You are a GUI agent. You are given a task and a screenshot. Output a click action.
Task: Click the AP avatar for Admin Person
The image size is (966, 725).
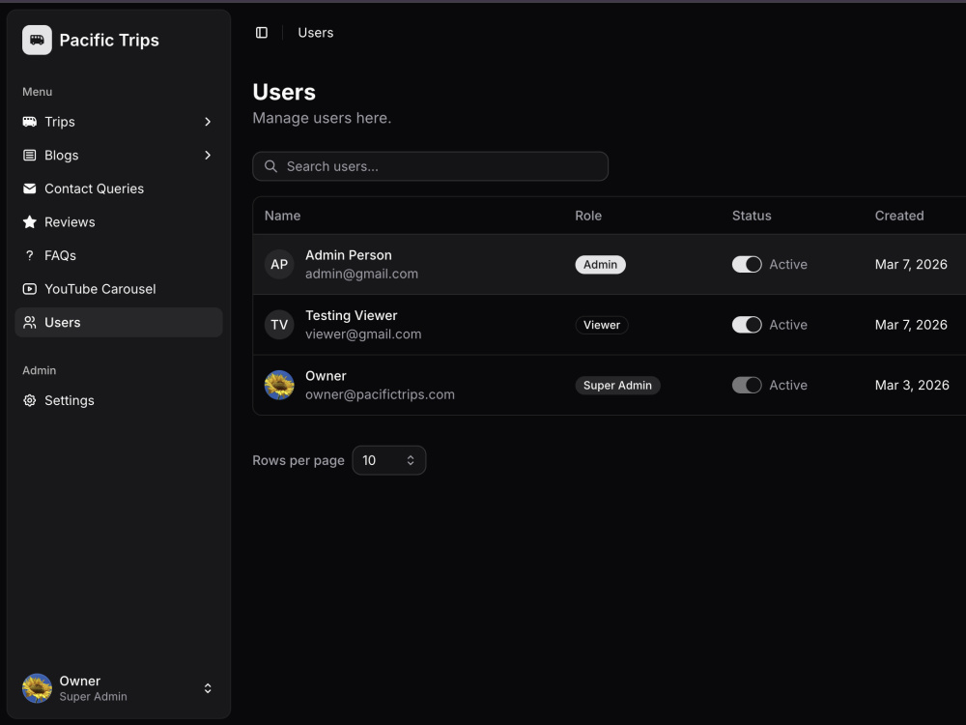pos(279,265)
